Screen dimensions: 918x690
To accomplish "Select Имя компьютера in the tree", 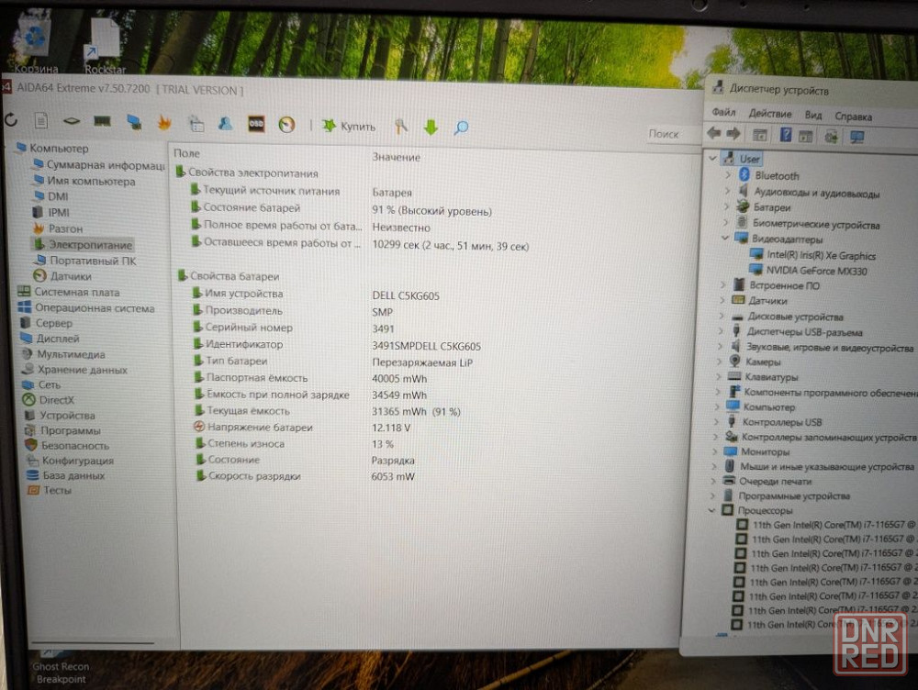I will coord(84,181).
